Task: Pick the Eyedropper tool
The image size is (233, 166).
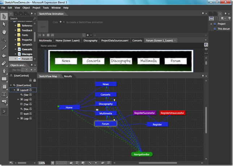Action: click(x=4, y=47)
